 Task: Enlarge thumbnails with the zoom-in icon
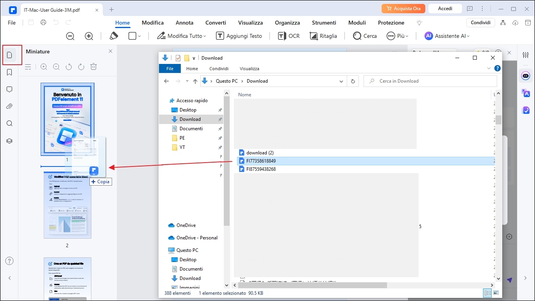pyautogui.click(x=44, y=67)
